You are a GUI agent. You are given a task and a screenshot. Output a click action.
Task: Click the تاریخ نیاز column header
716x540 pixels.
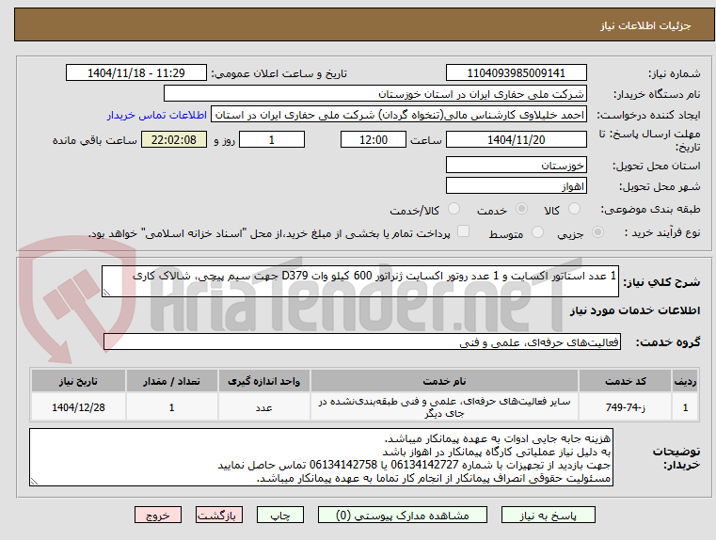tap(78, 381)
